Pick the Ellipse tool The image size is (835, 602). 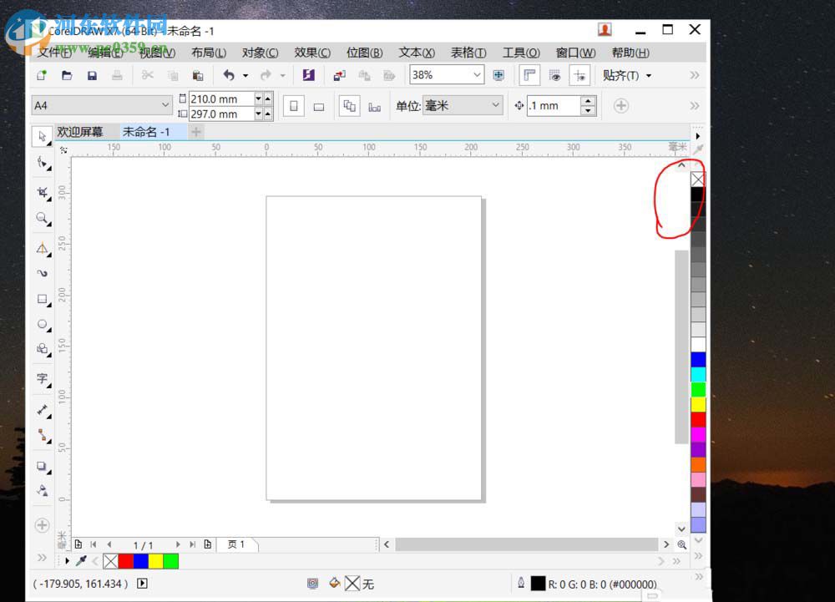[x=42, y=324]
